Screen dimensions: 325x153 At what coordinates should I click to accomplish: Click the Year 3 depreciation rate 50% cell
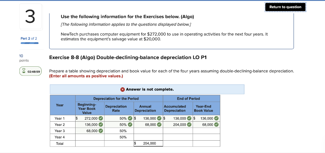(x=119, y=131)
